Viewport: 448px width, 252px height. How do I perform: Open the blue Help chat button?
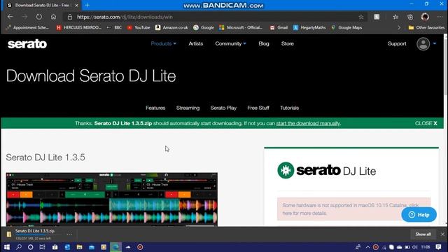click(x=419, y=215)
